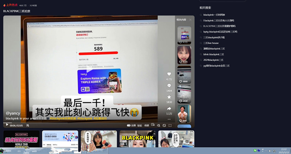Open the taskbar volume speaker icon
This screenshot has height=154, width=291.
270,151
